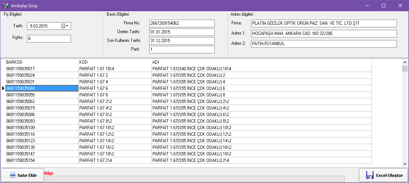
Task: Select barcode cell 8681159035116
Action: tap(42, 134)
